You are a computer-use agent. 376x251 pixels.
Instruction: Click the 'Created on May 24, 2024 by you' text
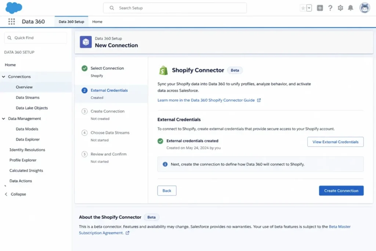point(194,148)
